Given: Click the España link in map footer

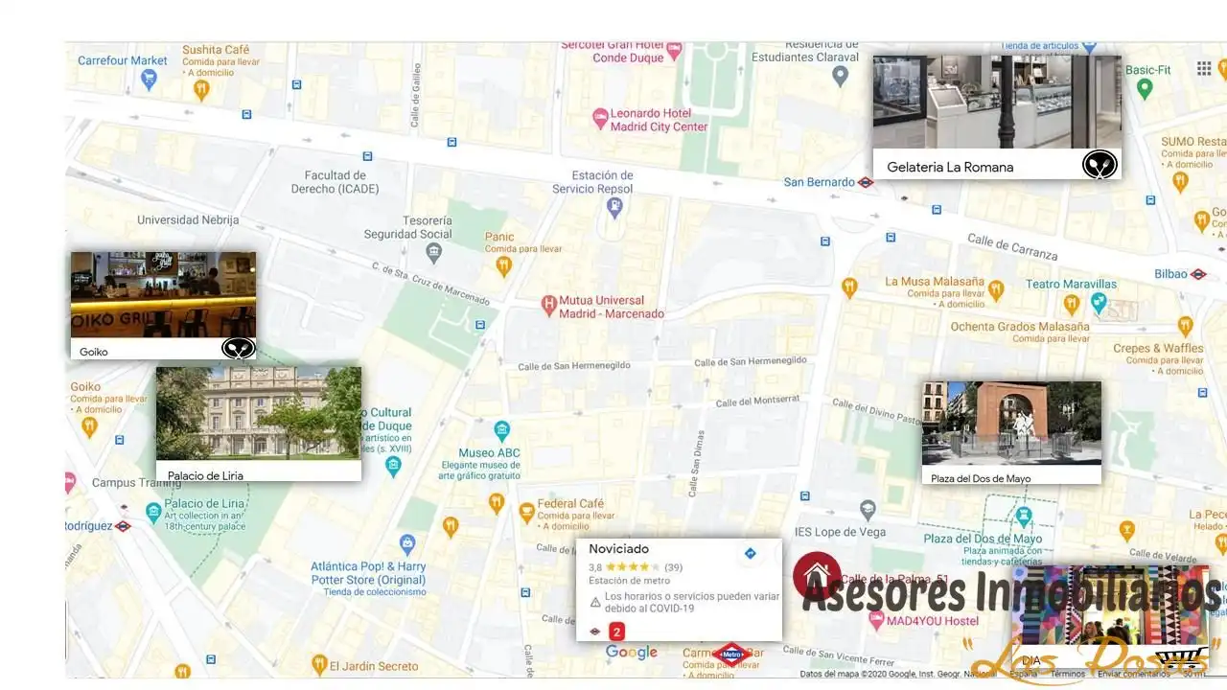Looking at the screenshot, I should tap(1023, 675).
